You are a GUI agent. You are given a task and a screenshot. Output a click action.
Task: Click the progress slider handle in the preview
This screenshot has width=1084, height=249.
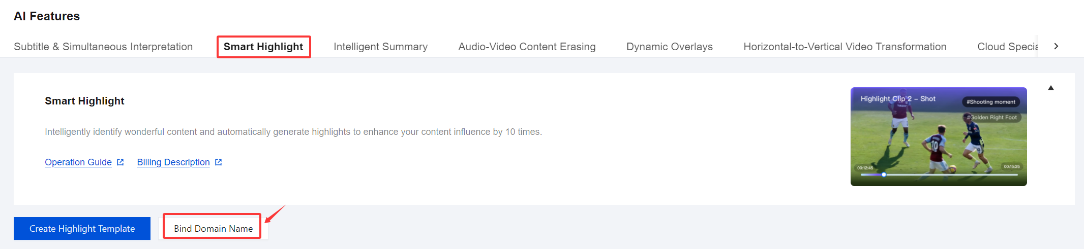coord(884,174)
